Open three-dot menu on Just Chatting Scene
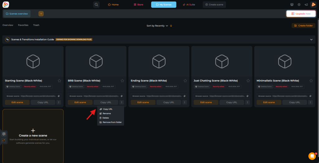The width and height of the screenshot is (319, 163). click(248, 102)
